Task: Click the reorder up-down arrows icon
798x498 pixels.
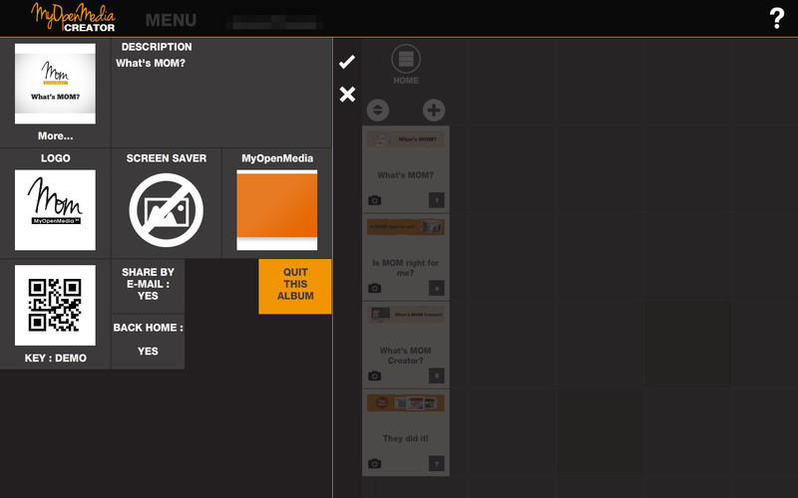Action: pos(378,111)
